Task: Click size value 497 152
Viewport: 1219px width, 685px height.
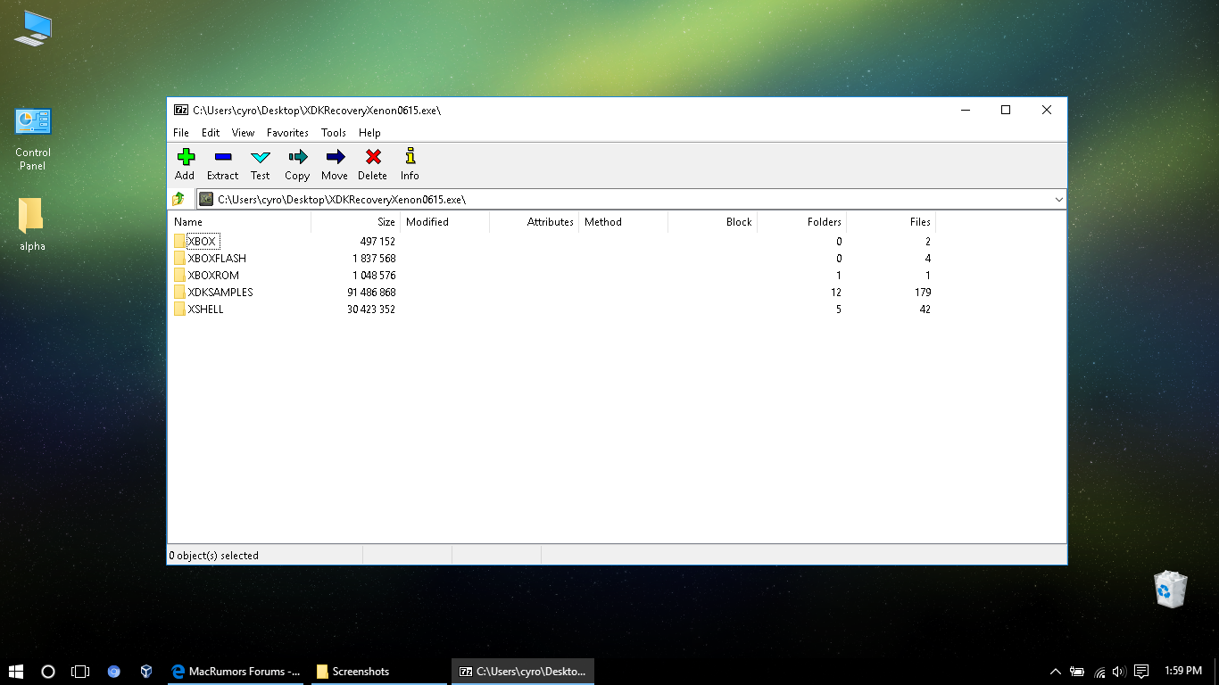Action: (378, 242)
